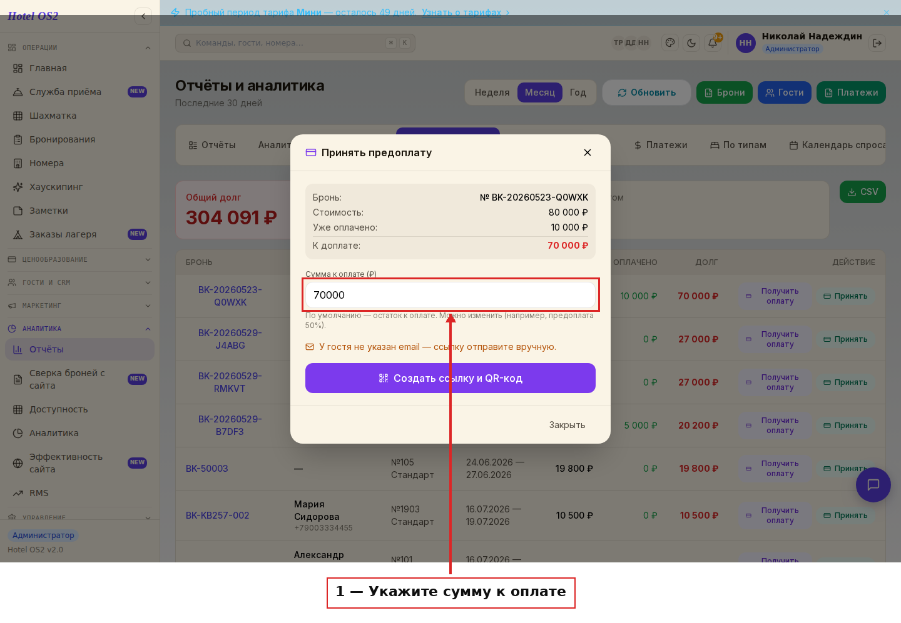Switch to the По типам tab
The width and height of the screenshot is (901, 623).
click(738, 145)
